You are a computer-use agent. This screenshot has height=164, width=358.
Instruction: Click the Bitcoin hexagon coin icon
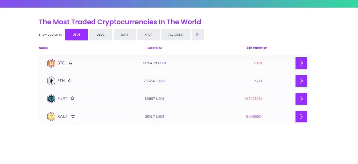(x=51, y=63)
